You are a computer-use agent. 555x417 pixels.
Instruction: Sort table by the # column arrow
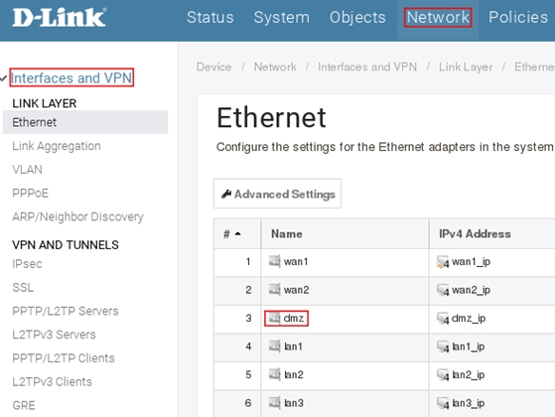point(238,233)
